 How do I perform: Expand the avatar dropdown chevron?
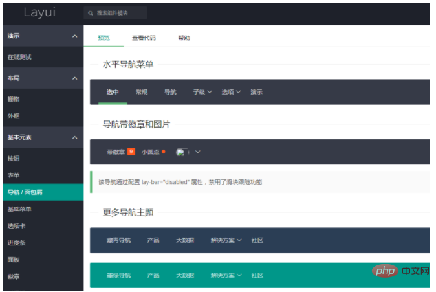[198, 152]
